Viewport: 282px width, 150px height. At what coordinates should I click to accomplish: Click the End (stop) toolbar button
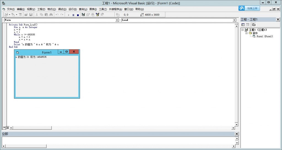click(x=78, y=15)
